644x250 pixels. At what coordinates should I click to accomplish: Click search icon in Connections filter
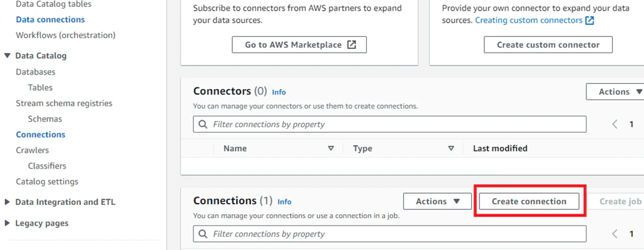[203, 234]
